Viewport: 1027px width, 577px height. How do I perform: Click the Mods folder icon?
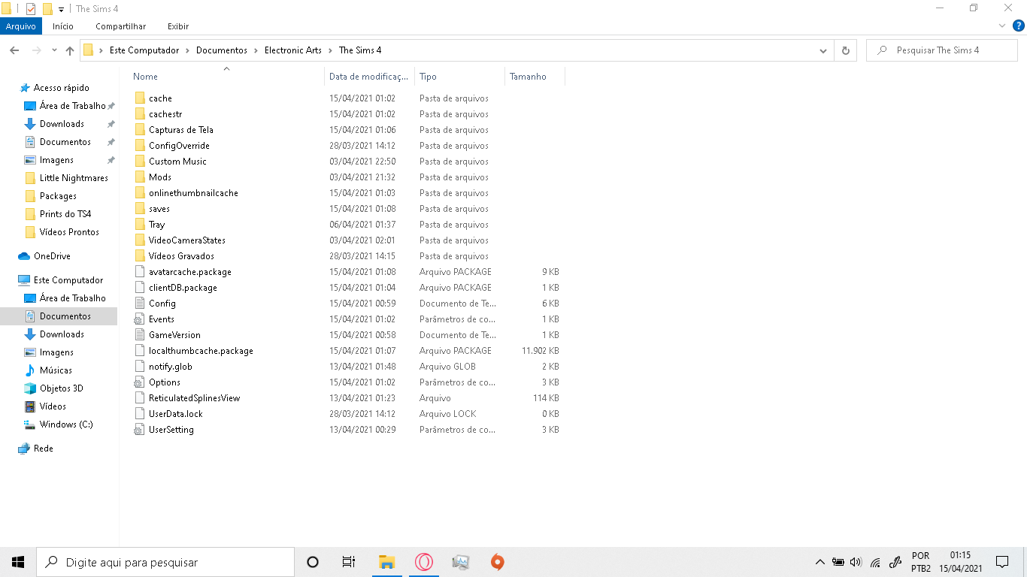click(140, 177)
